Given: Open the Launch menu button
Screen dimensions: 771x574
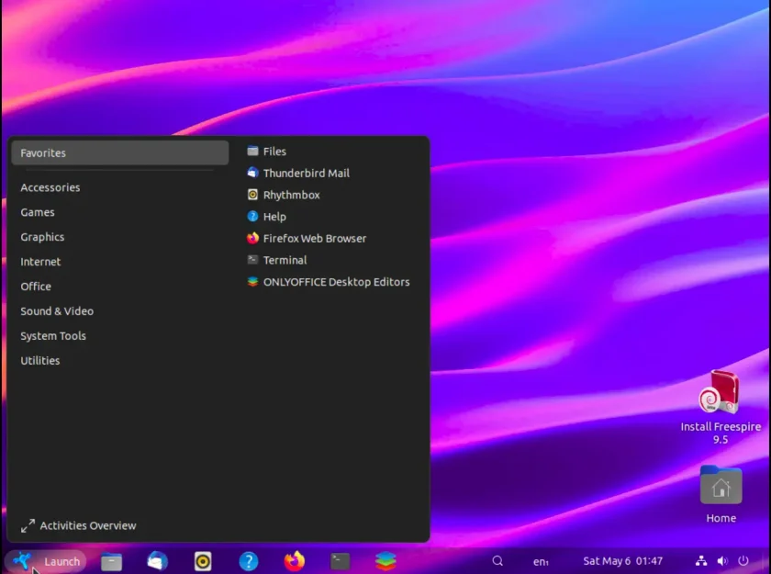Looking at the screenshot, I should coord(45,561).
